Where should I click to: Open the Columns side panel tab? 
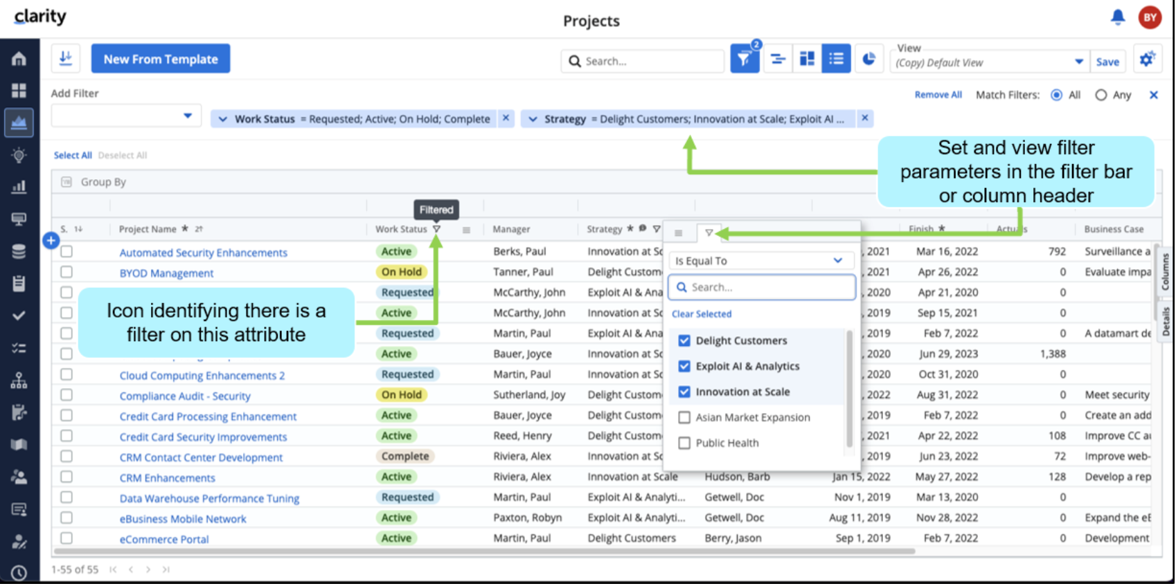[1165, 272]
